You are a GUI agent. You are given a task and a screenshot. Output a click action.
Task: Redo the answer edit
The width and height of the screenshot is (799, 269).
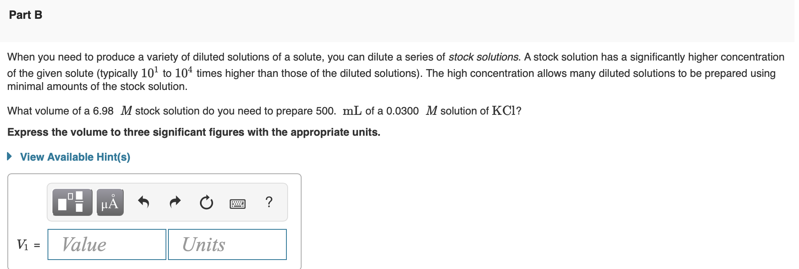click(175, 202)
